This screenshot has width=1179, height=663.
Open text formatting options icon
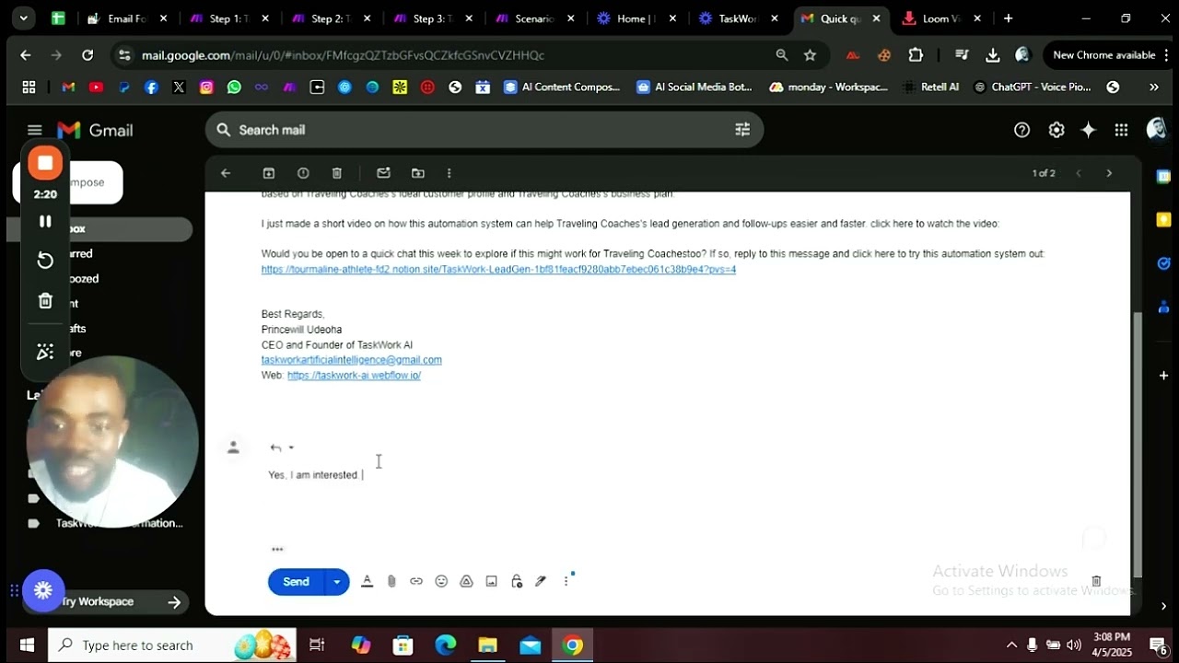[367, 581]
